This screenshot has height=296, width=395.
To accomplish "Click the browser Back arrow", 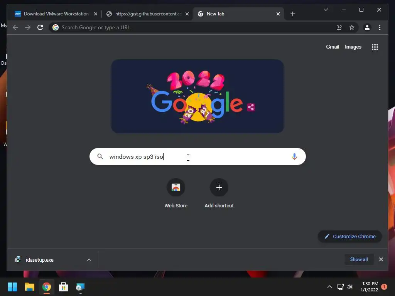I will coord(15,27).
